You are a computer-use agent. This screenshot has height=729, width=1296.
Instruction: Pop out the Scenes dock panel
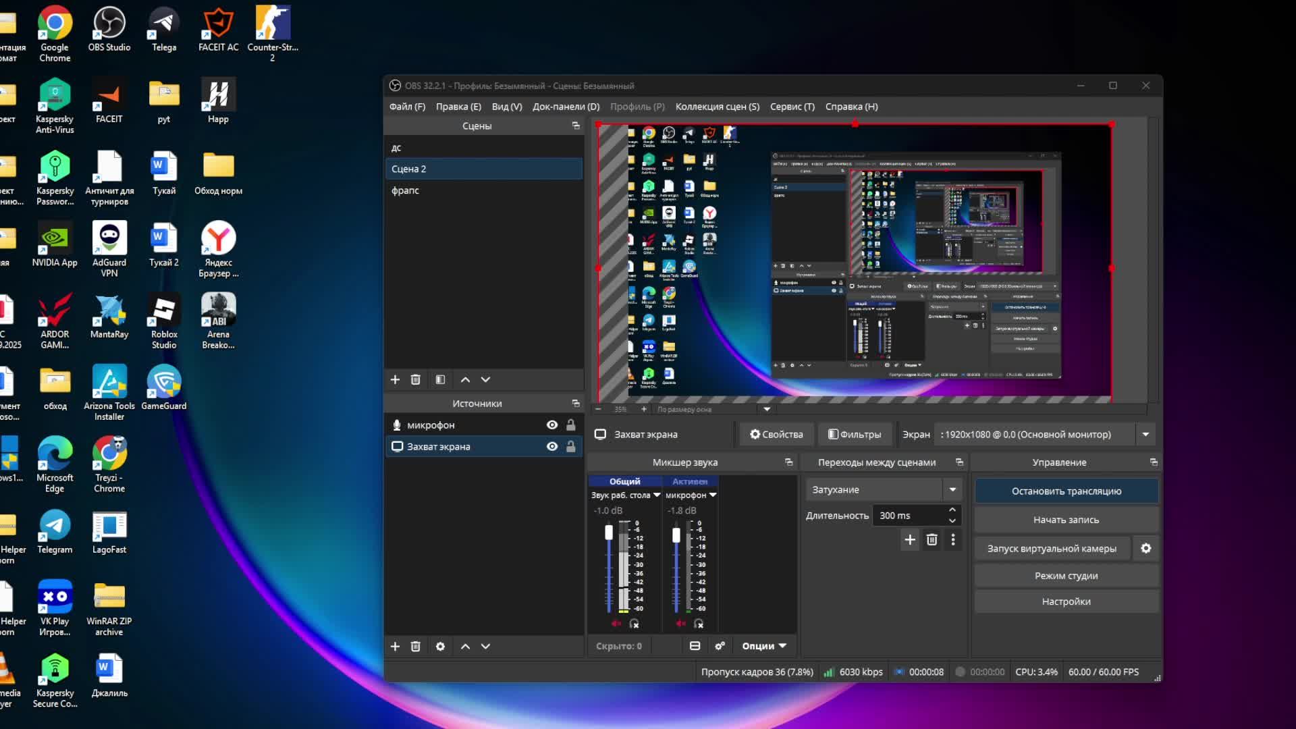pyautogui.click(x=576, y=126)
